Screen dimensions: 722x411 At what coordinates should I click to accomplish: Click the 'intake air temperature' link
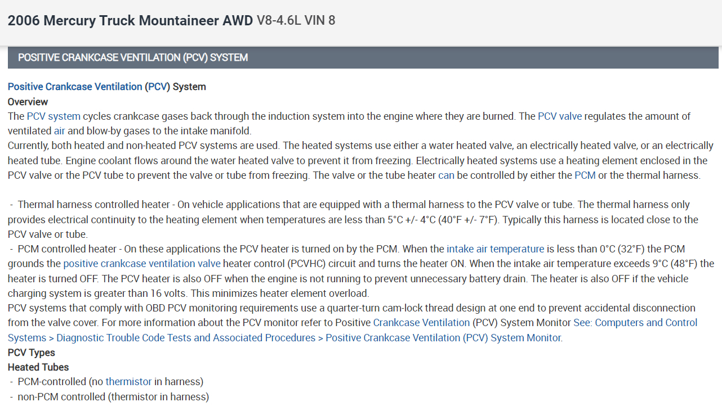click(x=496, y=249)
